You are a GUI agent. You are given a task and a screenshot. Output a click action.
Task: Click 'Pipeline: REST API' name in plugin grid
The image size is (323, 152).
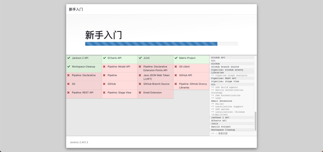83,92
